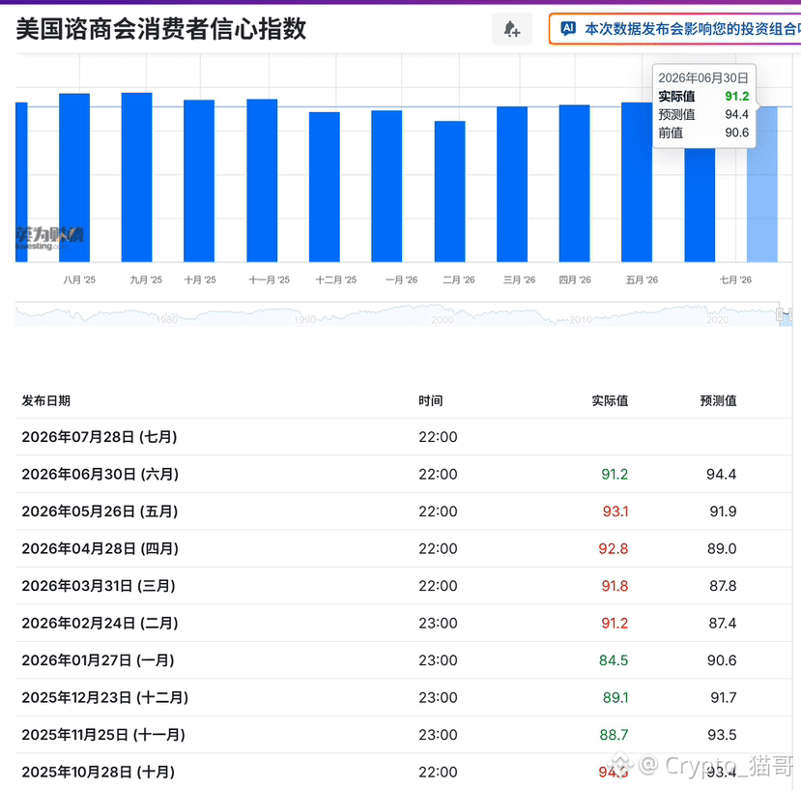Select the 十月 '25 chart bar
The height and width of the screenshot is (790, 801).
point(199,181)
